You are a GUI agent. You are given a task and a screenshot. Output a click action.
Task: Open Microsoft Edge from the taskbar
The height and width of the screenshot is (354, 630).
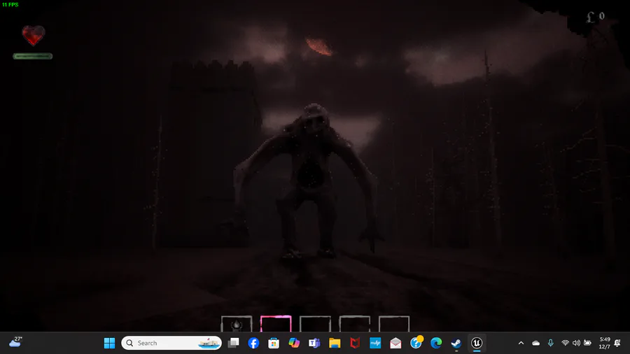pos(436,344)
